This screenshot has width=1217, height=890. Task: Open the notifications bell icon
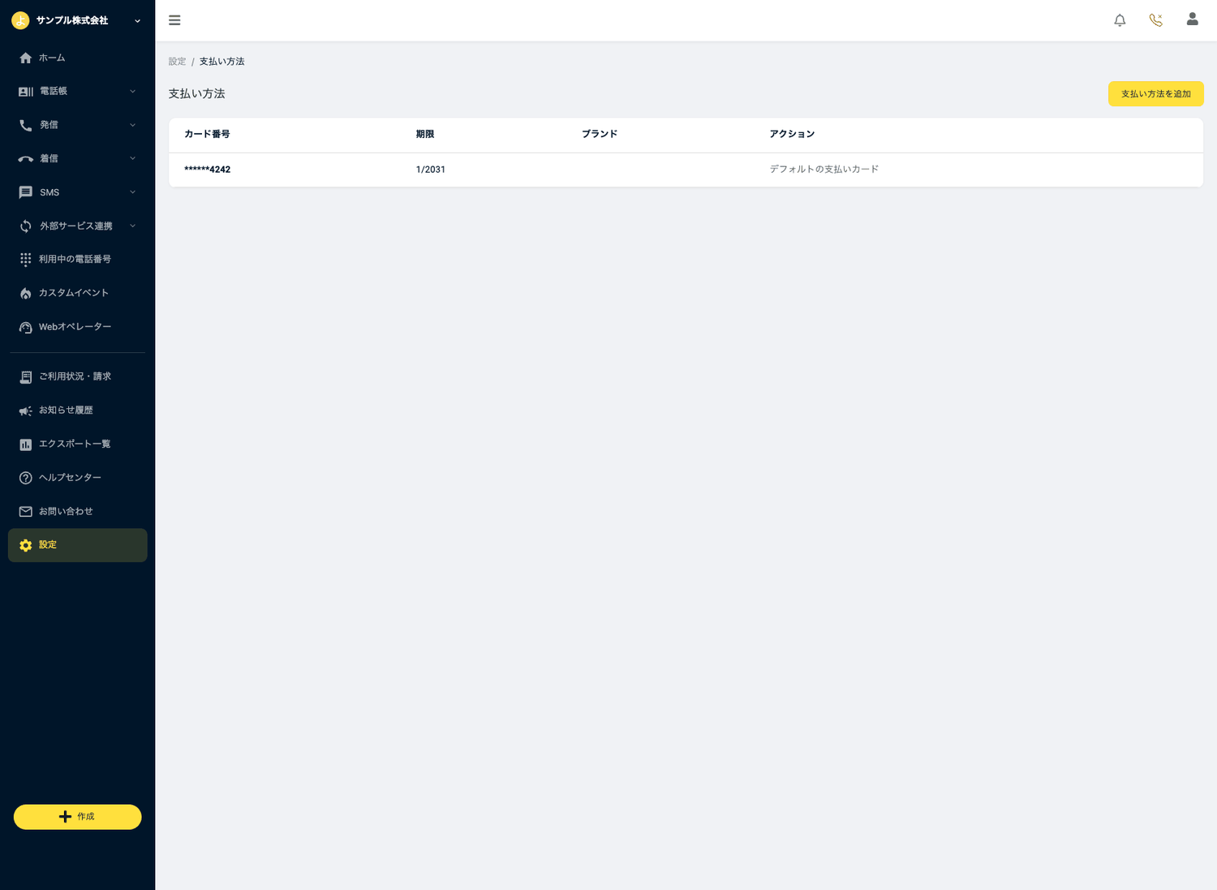pyautogui.click(x=1120, y=20)
